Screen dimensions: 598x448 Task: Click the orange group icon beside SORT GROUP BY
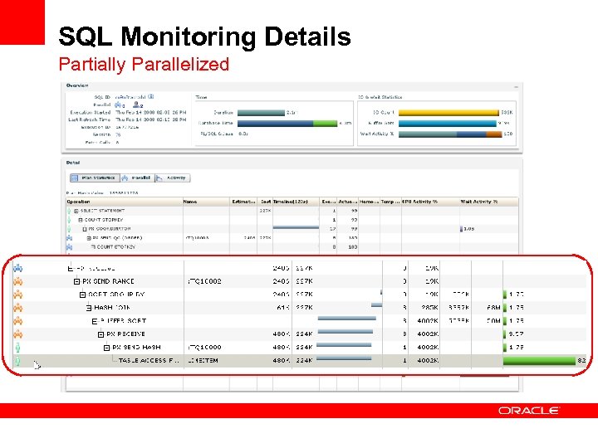[18, 295]
